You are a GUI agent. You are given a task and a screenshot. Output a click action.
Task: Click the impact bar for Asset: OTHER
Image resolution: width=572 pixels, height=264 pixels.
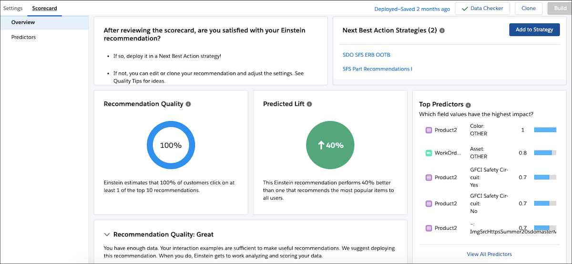point(545,152)
